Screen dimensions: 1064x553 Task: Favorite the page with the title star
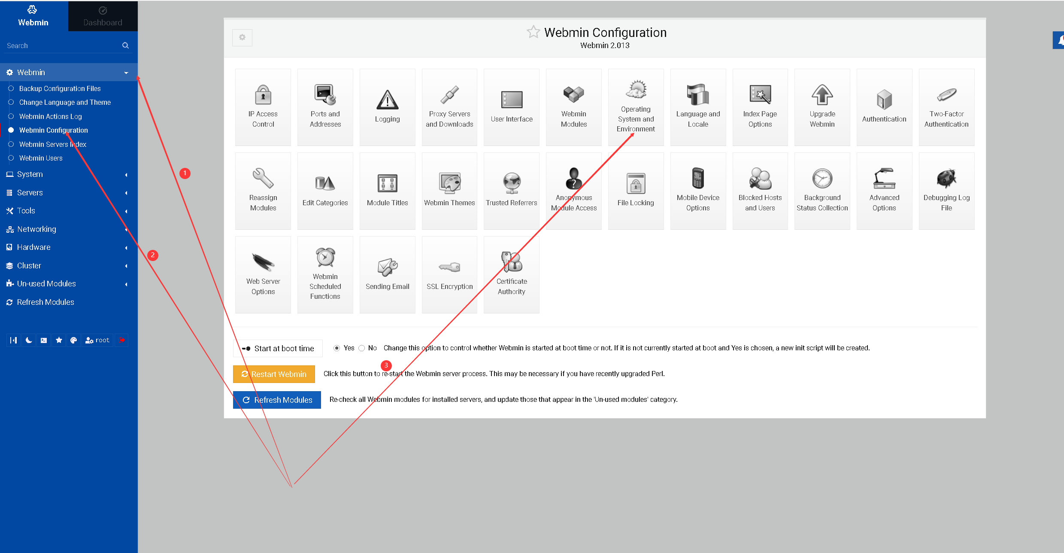[x=533, y=32]
